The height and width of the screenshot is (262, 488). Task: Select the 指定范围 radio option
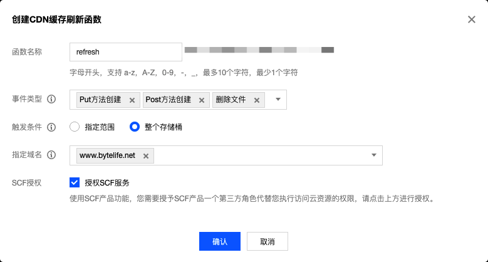coord(75,127)
